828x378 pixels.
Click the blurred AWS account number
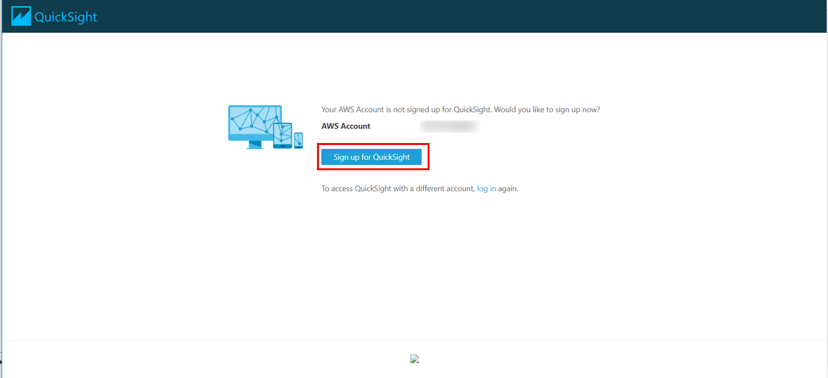(450, 126)
